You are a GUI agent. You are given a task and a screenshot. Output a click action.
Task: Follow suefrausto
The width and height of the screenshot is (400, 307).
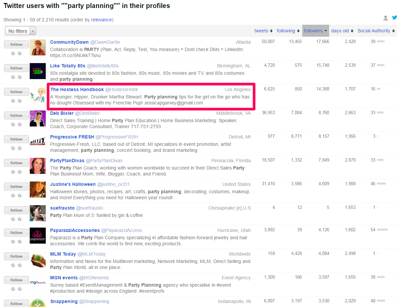16,210
